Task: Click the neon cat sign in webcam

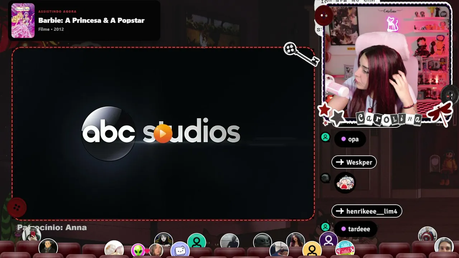Action: (392, 24)
